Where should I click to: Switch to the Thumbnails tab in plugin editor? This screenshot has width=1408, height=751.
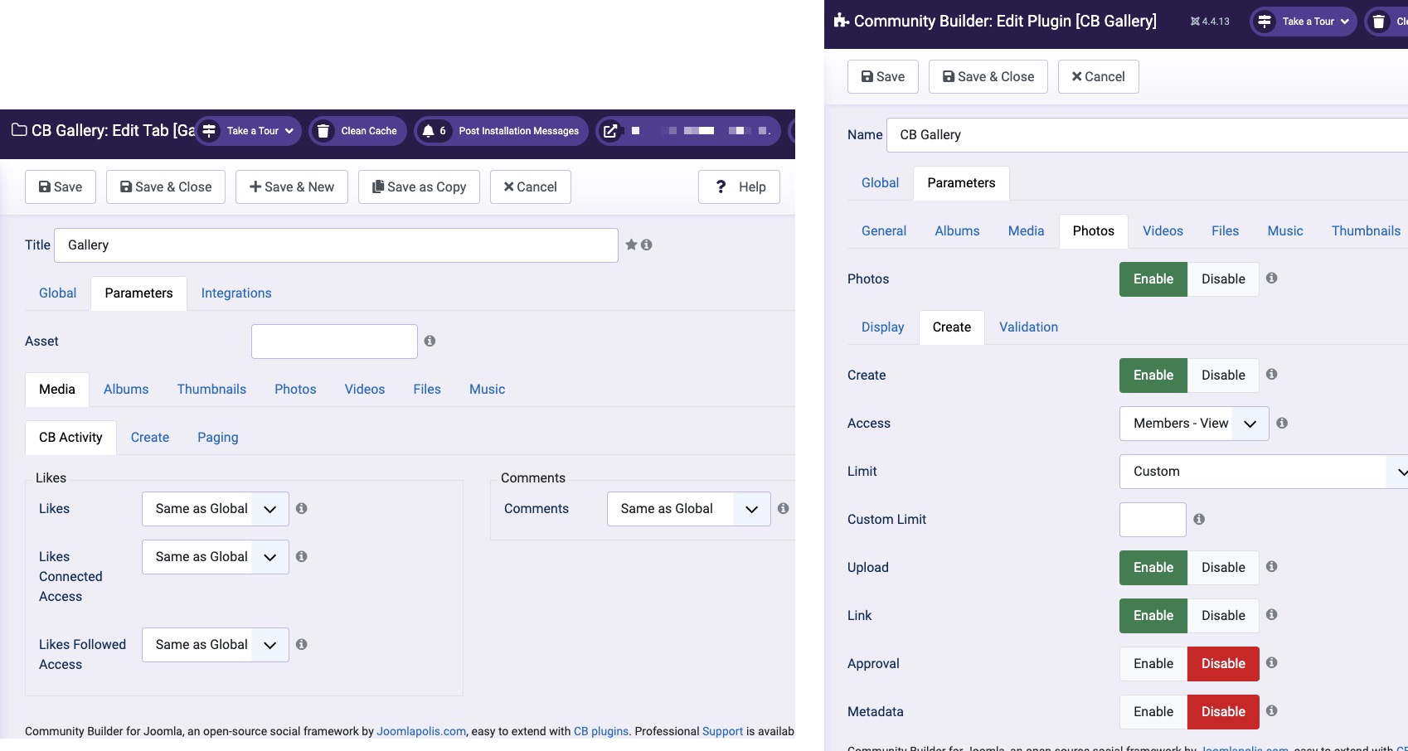[1365, 231]
